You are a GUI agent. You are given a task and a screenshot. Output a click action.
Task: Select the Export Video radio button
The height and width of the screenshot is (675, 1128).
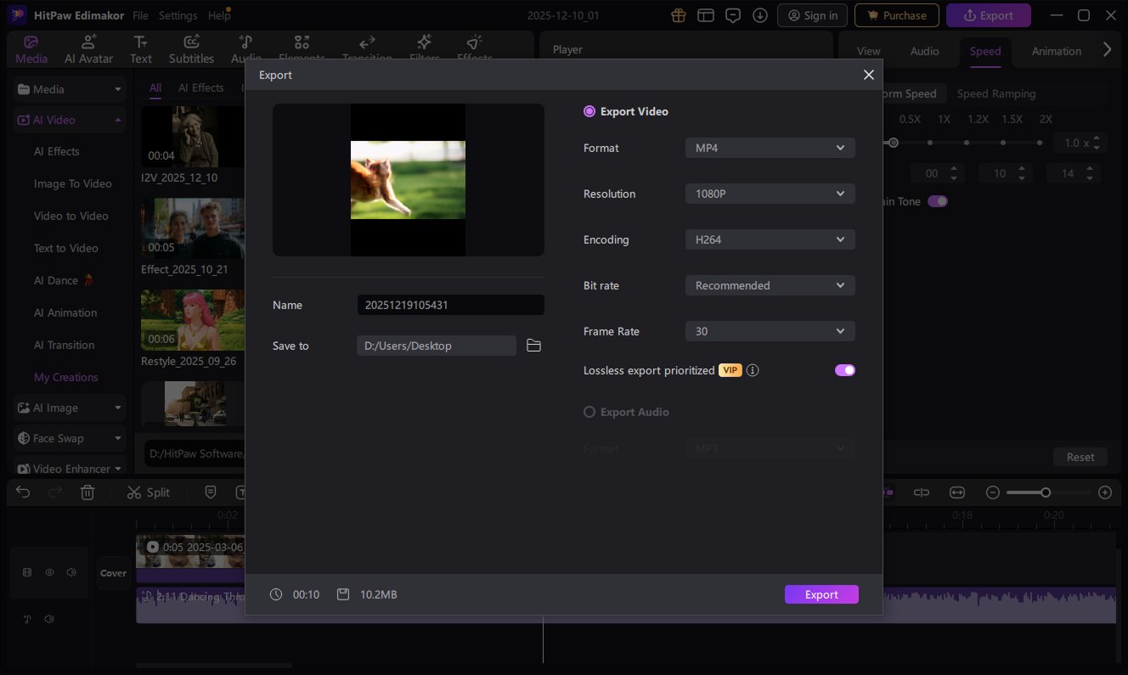click(x=589, y=111)
